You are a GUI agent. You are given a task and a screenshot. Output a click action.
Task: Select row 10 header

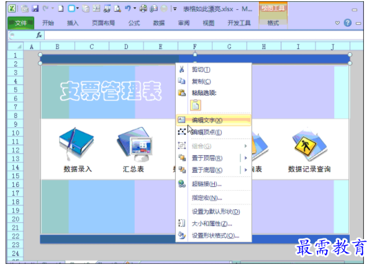(16, 133)
